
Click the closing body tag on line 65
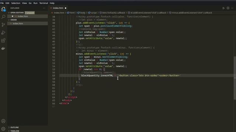[x=67, y=100]
